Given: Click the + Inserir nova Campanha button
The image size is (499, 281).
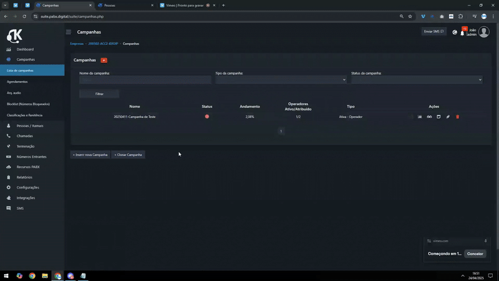Looking at the screenshot, I should 90,155.
